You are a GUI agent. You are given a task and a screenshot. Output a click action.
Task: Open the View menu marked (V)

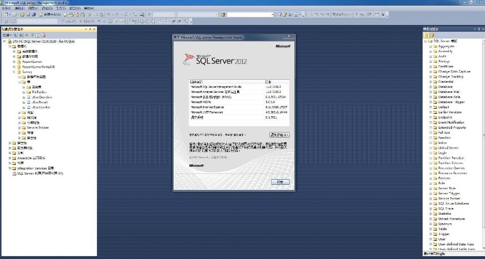tap(33, 9)
